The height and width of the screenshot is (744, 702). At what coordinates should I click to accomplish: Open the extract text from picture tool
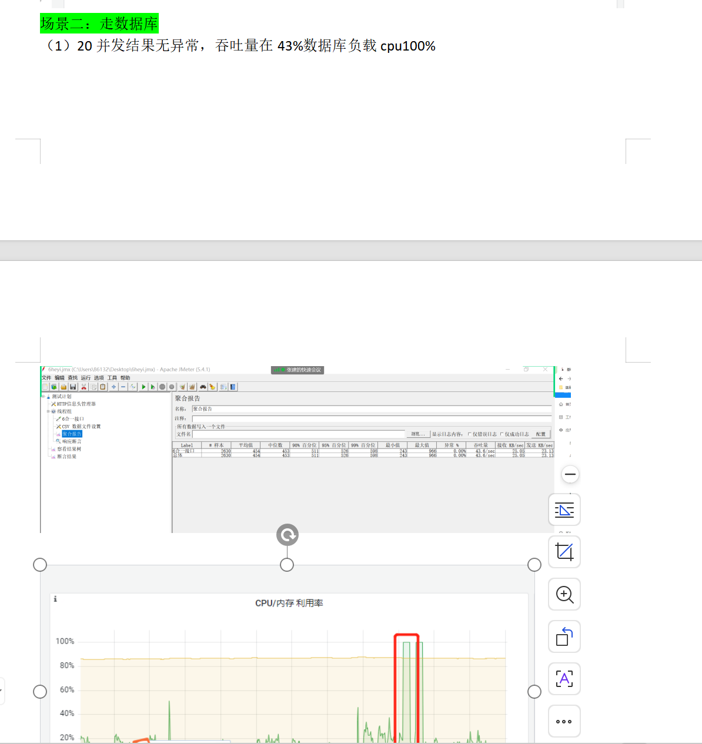tap(564, 679)
